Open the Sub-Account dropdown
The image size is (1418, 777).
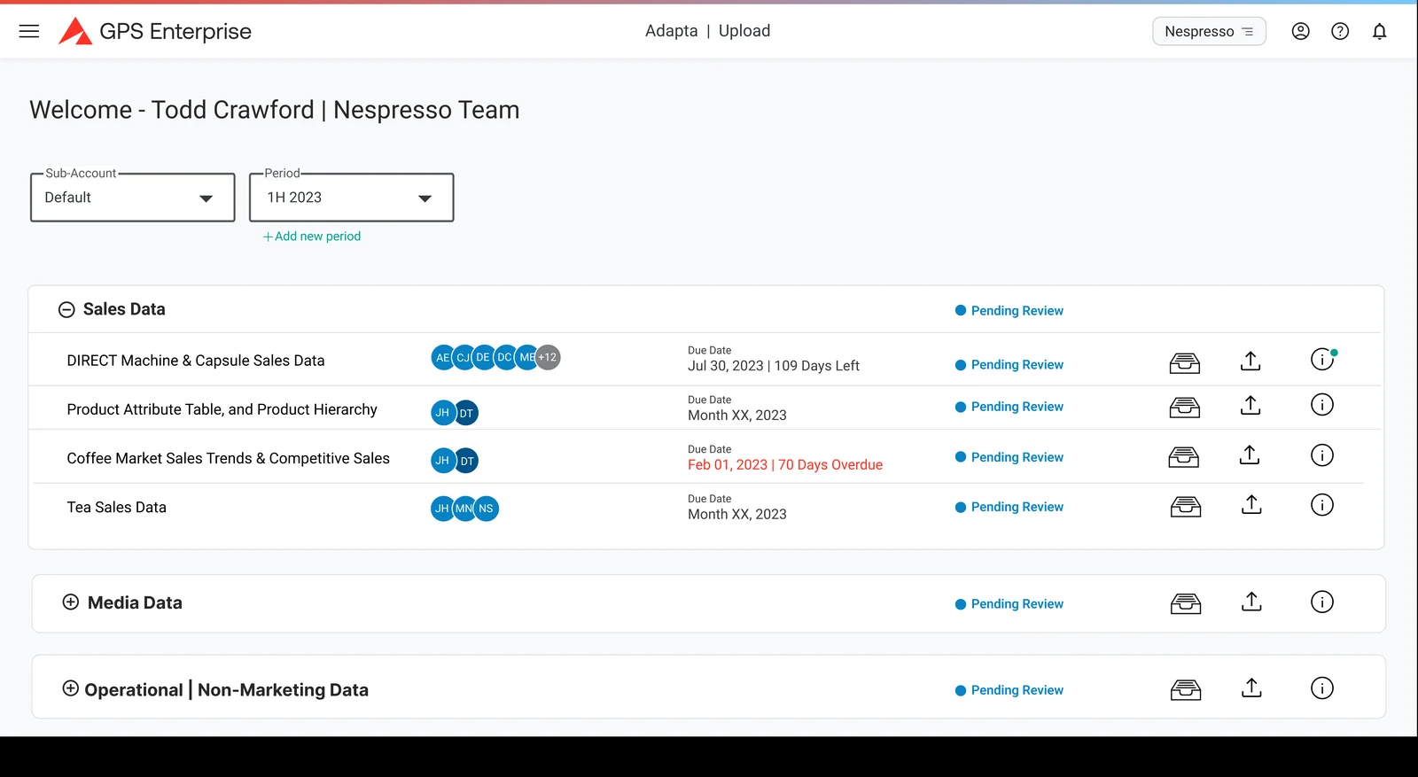[133, 198]
